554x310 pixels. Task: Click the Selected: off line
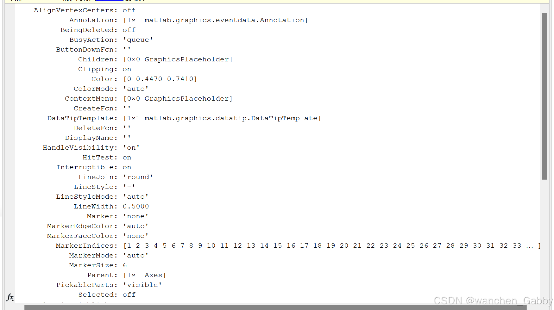(x=107, y=295)
